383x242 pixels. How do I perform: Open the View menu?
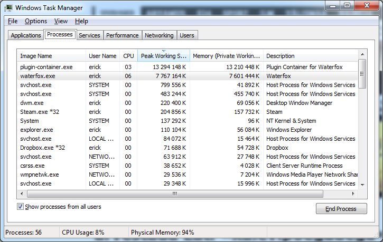61,21
